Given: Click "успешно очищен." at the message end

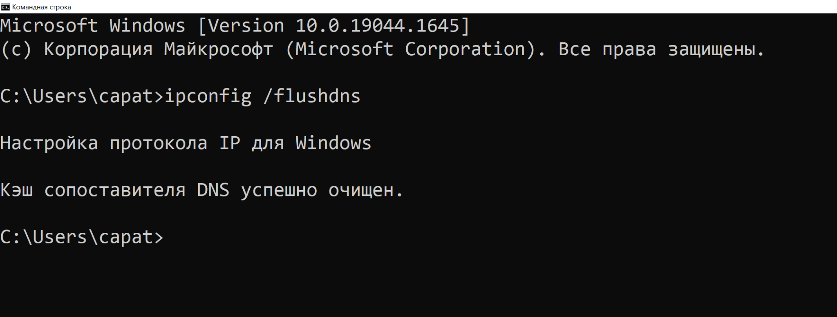Looking at the screenshot, I should [x=322, y=190].
